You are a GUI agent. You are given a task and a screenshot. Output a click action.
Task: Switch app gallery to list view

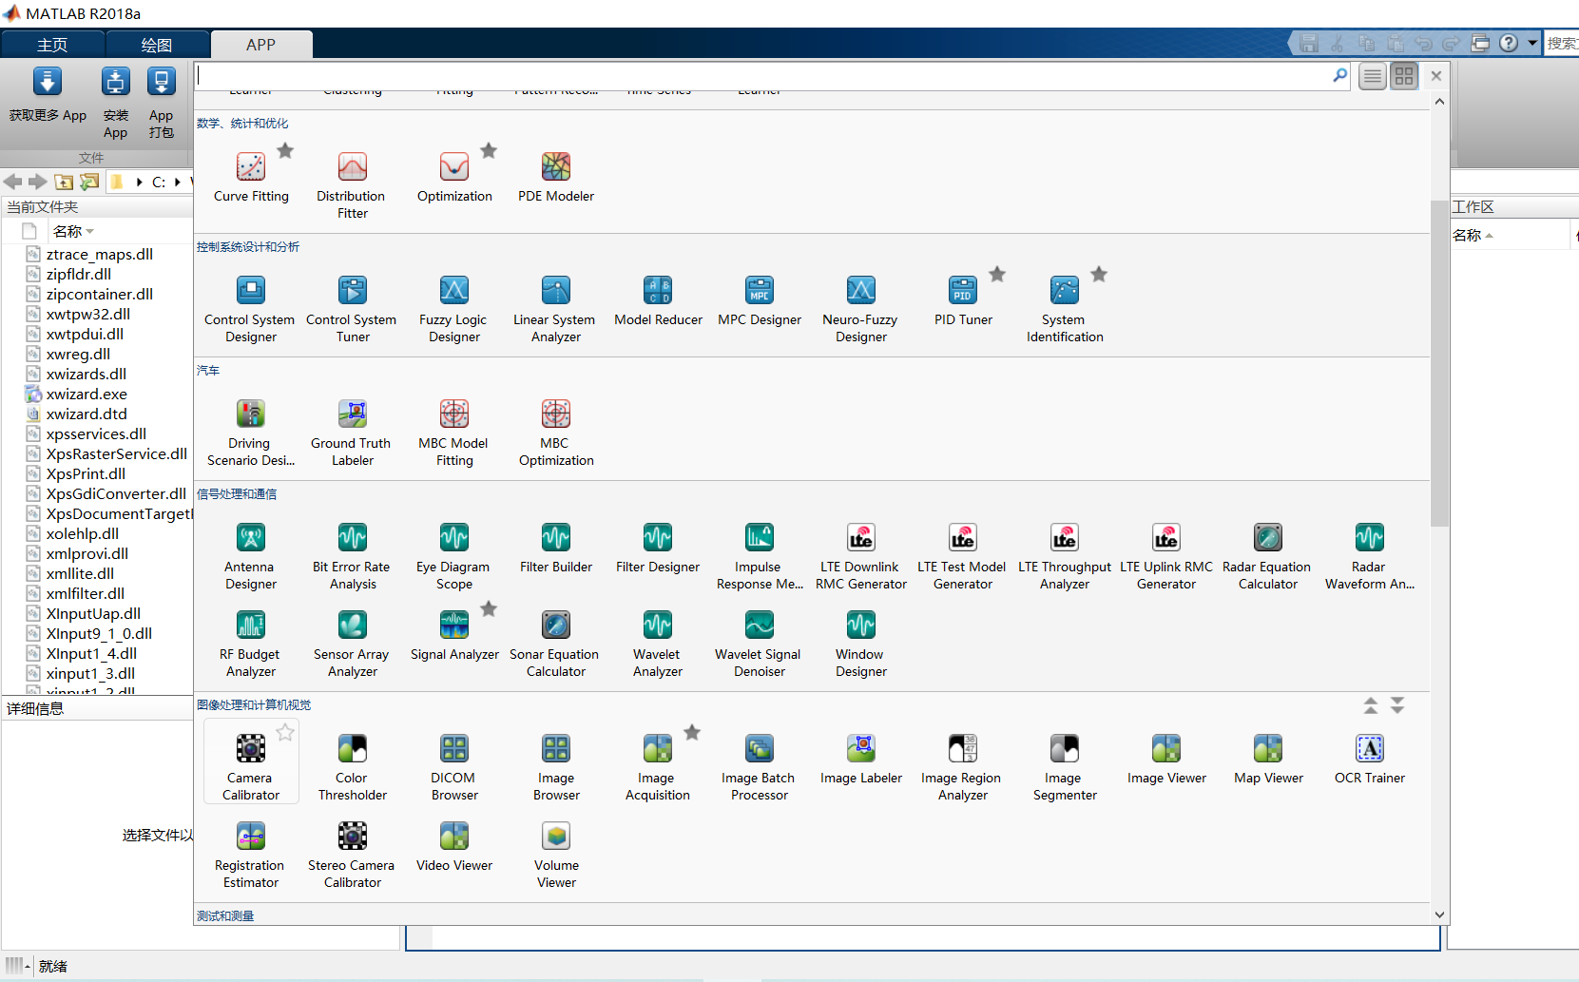coord(1372,76)
